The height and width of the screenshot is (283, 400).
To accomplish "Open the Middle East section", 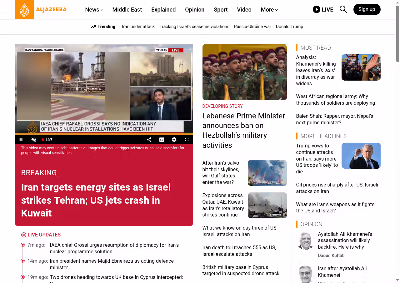I will coord(127,10).
